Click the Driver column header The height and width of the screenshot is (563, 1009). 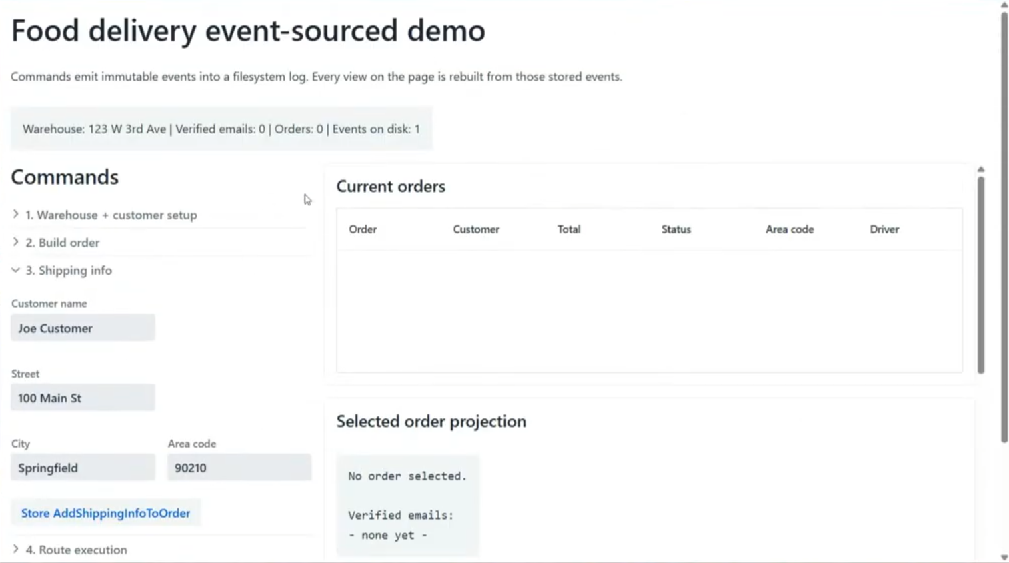click(884, 229)
